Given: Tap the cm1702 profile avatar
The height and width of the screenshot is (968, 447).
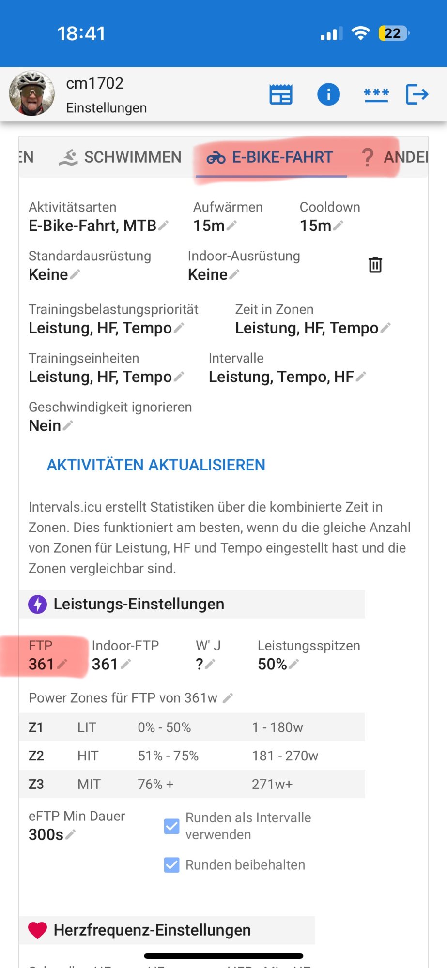Looking at the screenshot, I should click(x=32, y=94).
